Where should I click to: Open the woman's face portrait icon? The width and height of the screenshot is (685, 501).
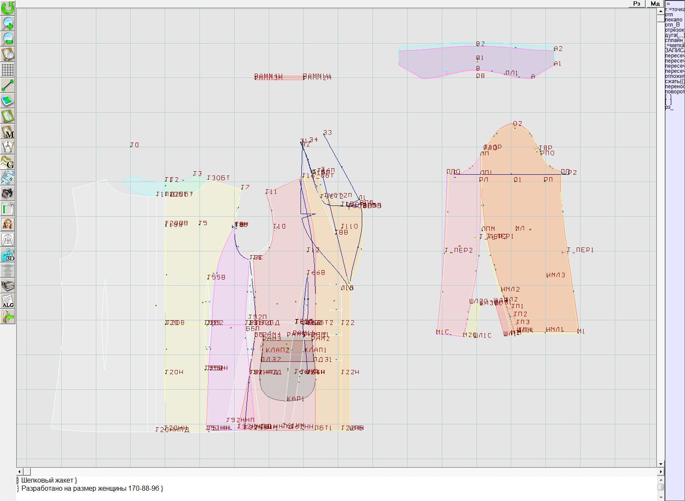pyautogui.click(x=8, y=224)
